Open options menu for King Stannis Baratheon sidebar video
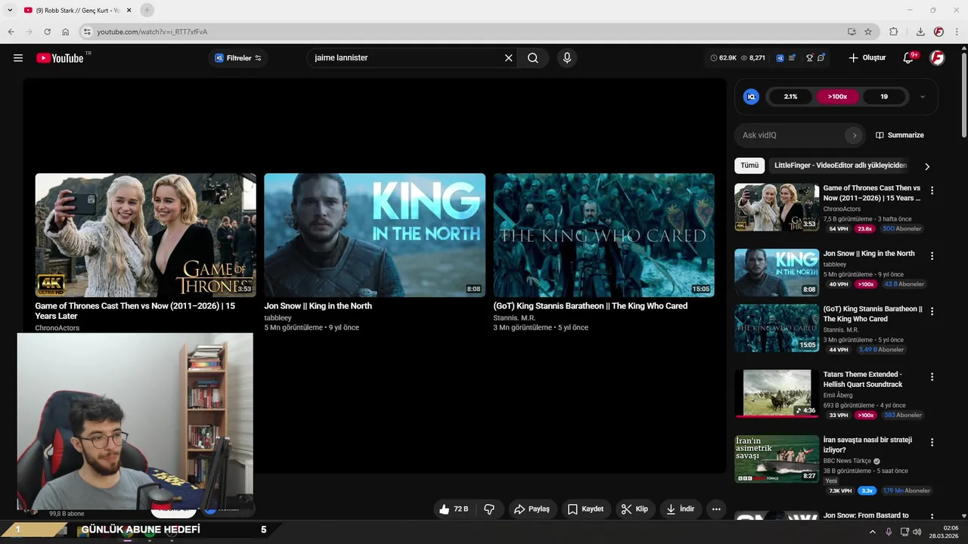This screenshot has height=544, width=968. pos(932,311)
